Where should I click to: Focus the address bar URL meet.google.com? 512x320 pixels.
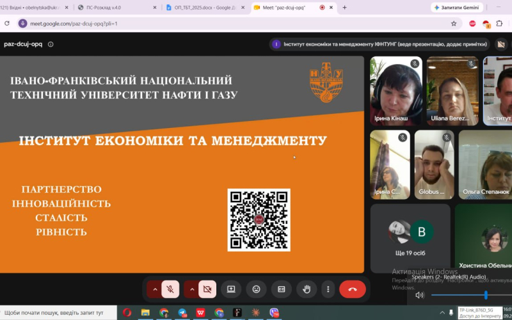(74, 24)
